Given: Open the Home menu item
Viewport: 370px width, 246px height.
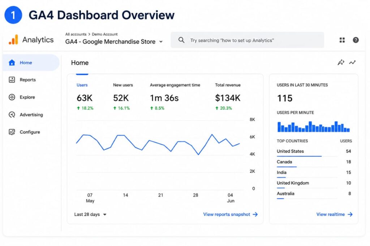Looking at the screenshot, I should coord(31,63).
